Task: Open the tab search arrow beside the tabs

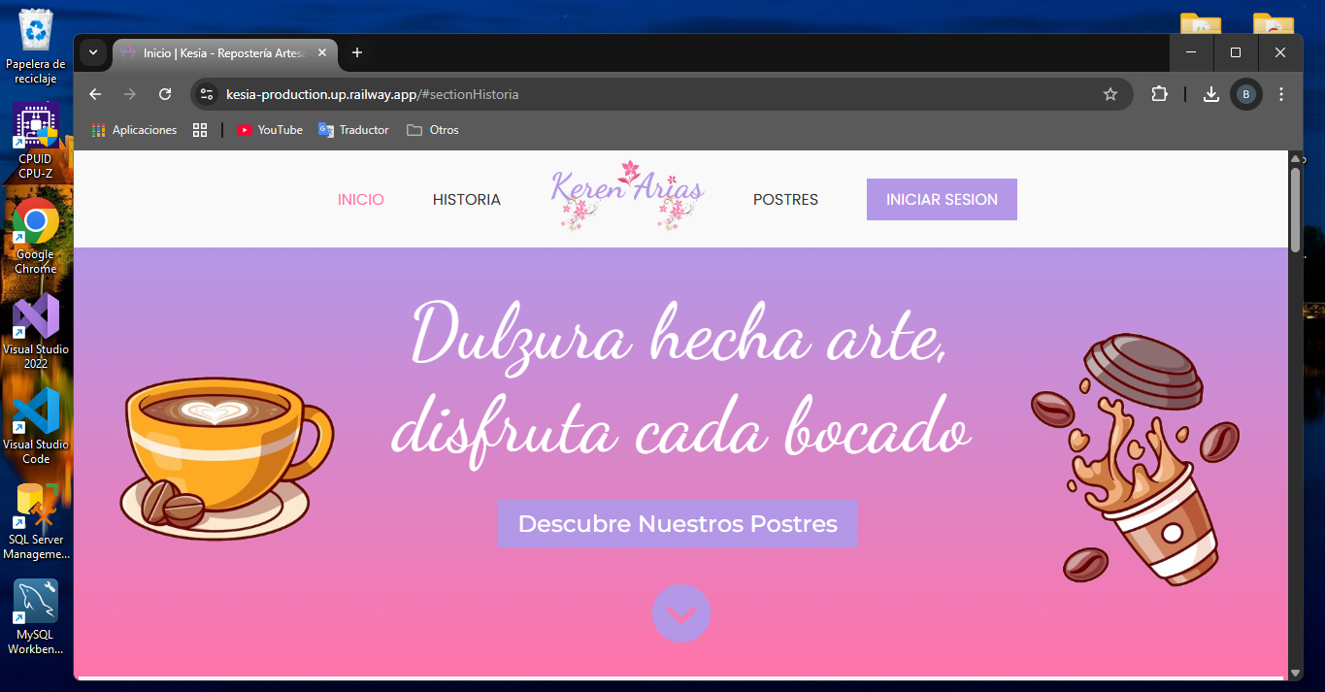Action: (92, 53)
